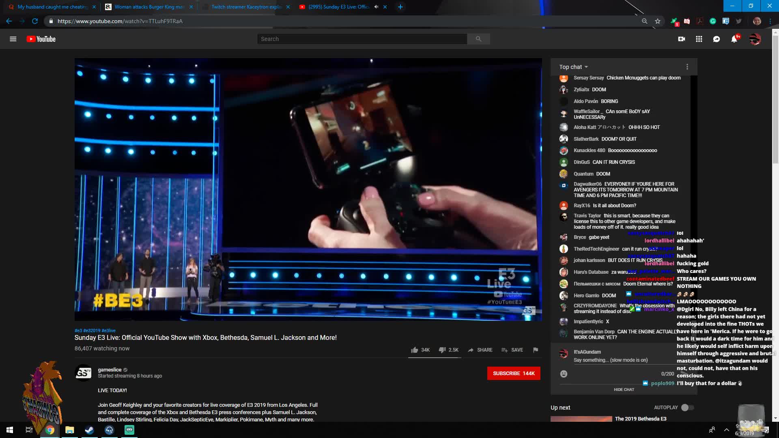
Task: Open the account avatar menu
Action: pos(755,39)
